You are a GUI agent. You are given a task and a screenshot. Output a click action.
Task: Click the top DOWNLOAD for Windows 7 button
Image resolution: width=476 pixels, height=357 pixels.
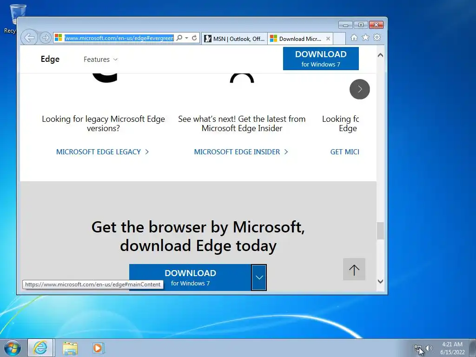point(321,59)
